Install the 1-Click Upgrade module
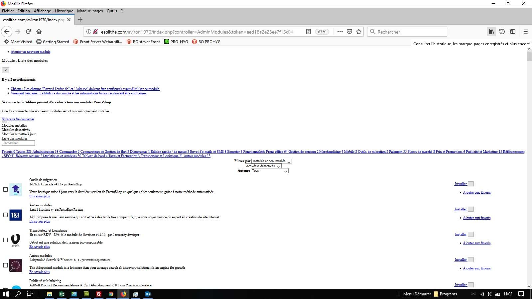Screen dimensions: 532x299 [x=461, y=184]
